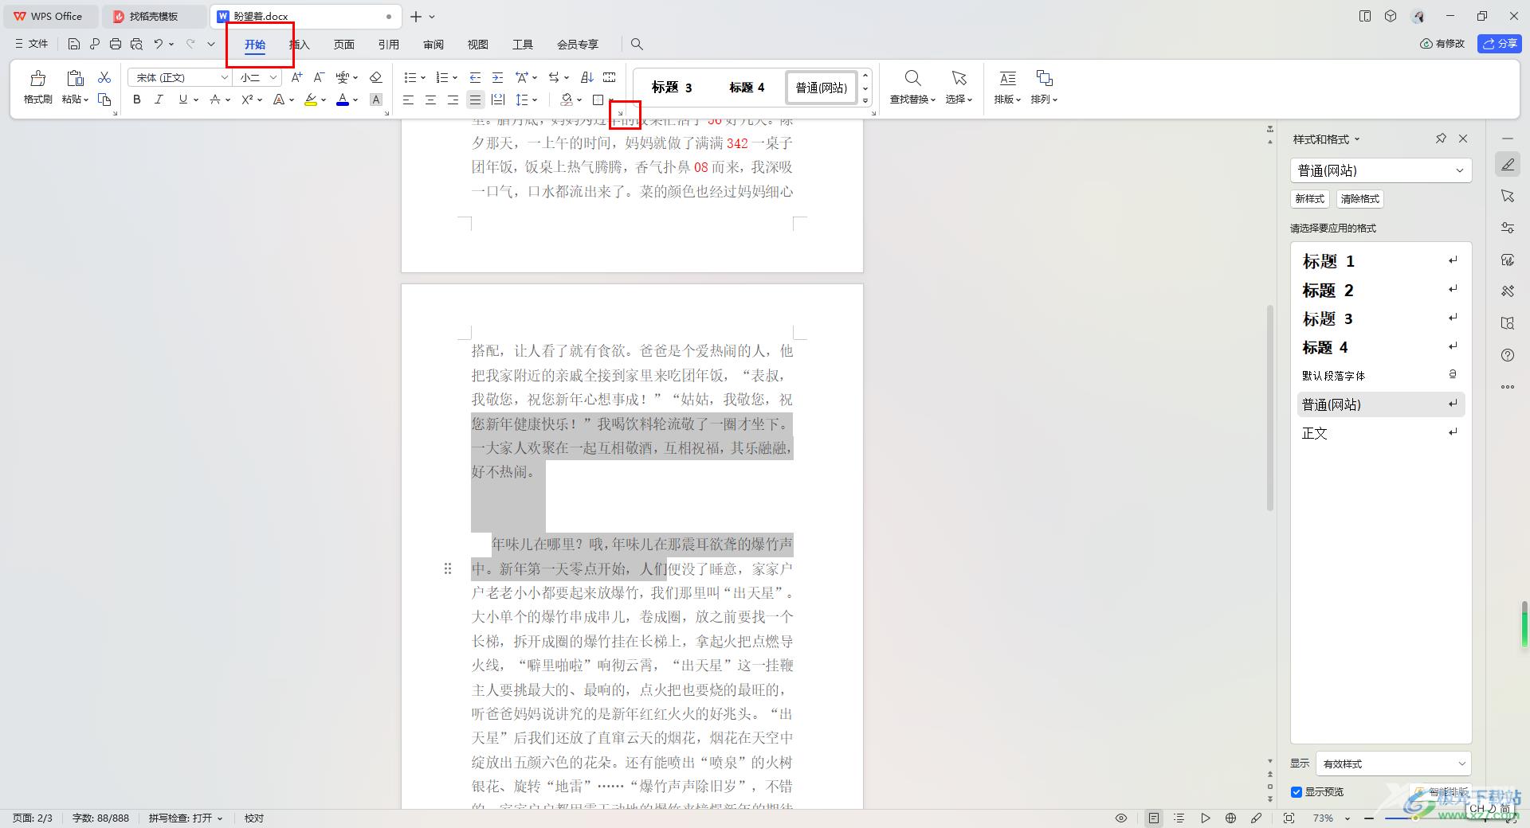Decrease font size with the A- icon
Screen dimensions: 1530x828
(319, 77)
